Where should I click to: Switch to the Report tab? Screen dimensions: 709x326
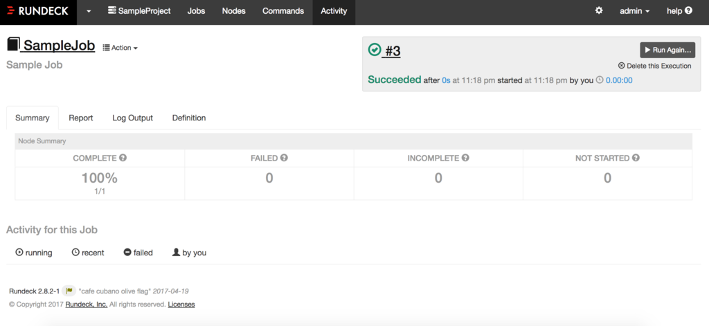click(x=81, y=118)
